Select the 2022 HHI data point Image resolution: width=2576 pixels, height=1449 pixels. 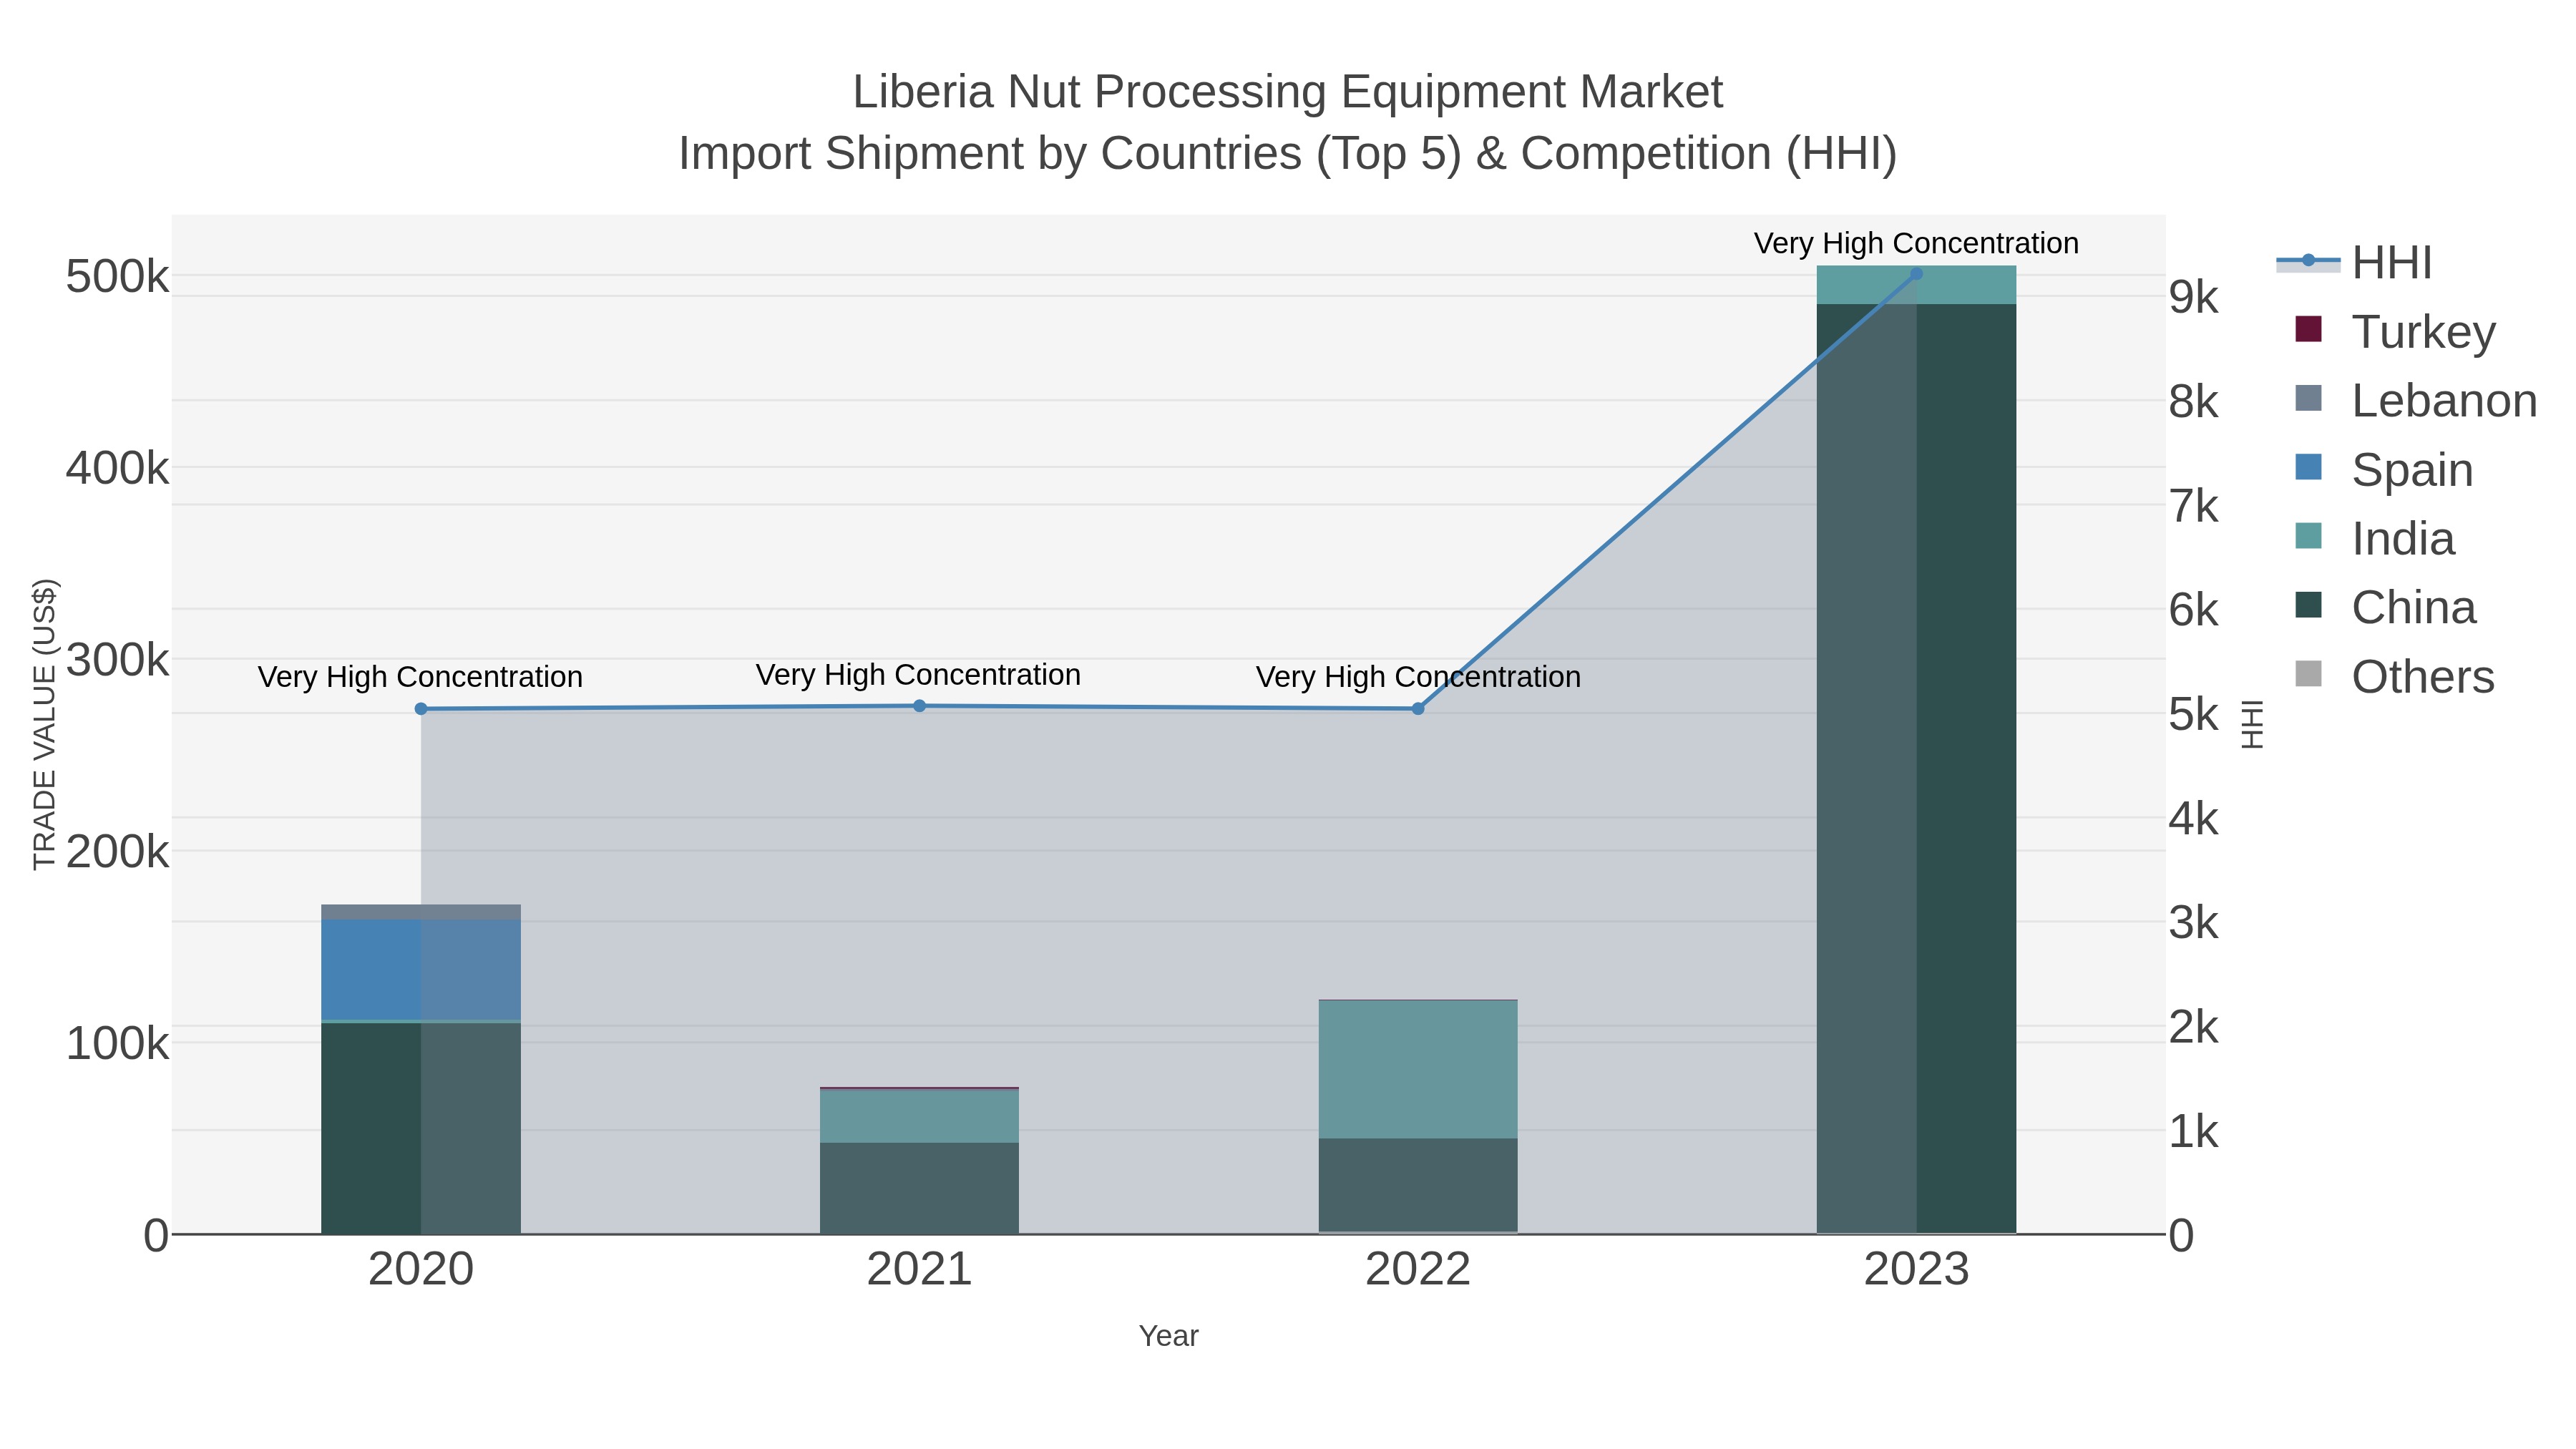coord(1418,709)
